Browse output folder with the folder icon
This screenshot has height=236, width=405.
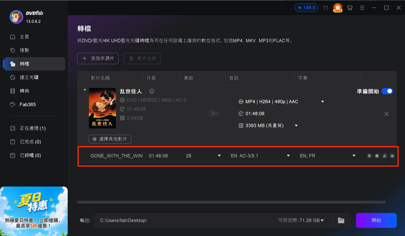[x=341, y=220]
